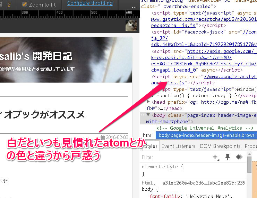Click the Toggle Element State pin icon
This screenshot has height=198, width=257.
coord(228,157)
